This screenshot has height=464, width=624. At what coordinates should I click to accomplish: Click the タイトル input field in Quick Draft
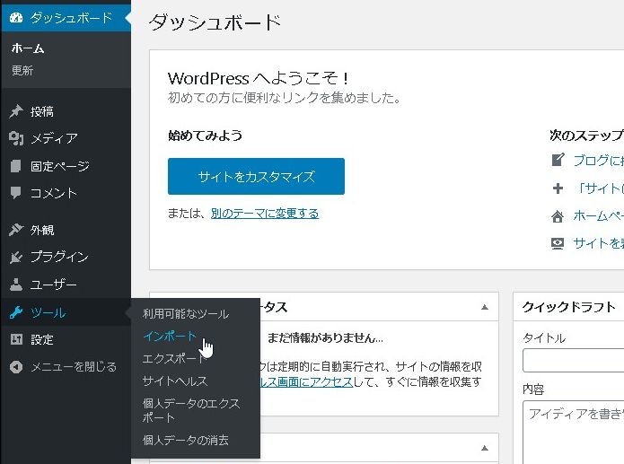point(573,361)
